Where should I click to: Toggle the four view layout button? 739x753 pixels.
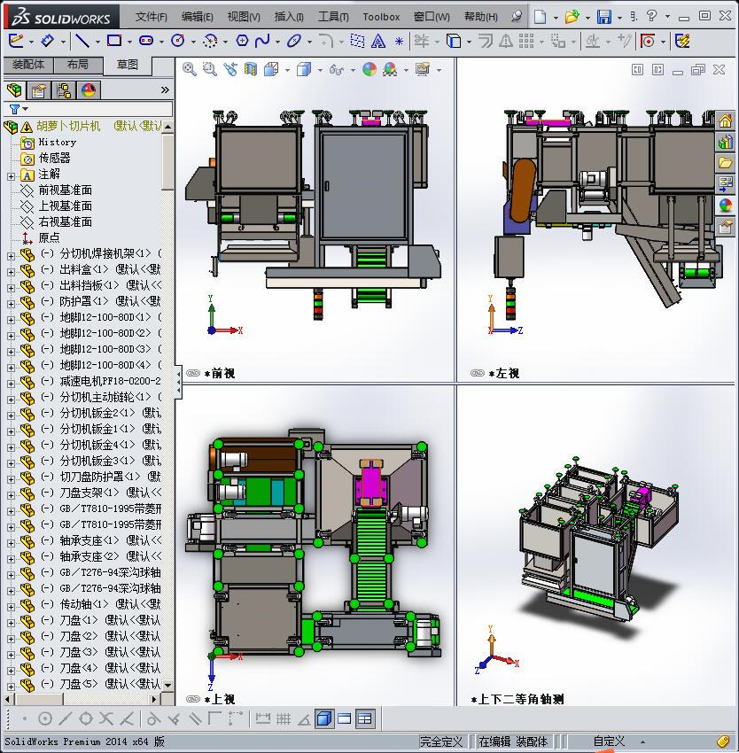pyautogui.click(x=365, y=718)
